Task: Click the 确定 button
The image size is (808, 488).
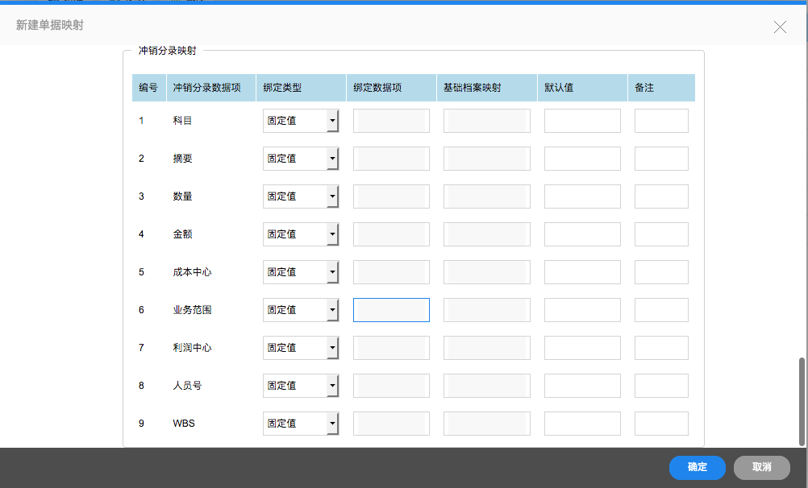Action: tap(697, 467)
